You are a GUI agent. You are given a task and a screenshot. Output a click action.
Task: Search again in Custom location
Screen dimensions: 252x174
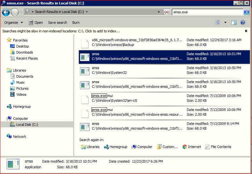click(168, 147)
